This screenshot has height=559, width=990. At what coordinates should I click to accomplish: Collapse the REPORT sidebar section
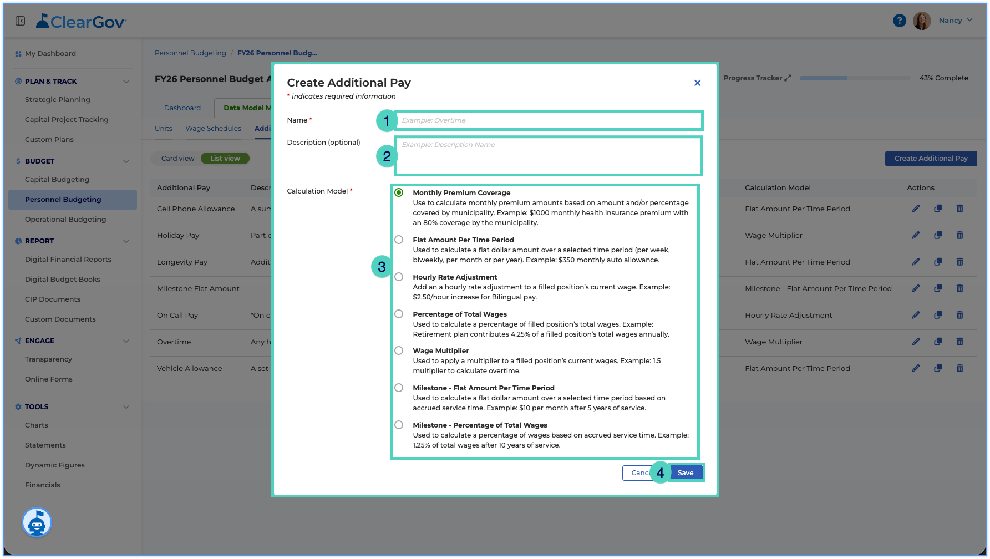pyautogui.click(x=126, y=241)
